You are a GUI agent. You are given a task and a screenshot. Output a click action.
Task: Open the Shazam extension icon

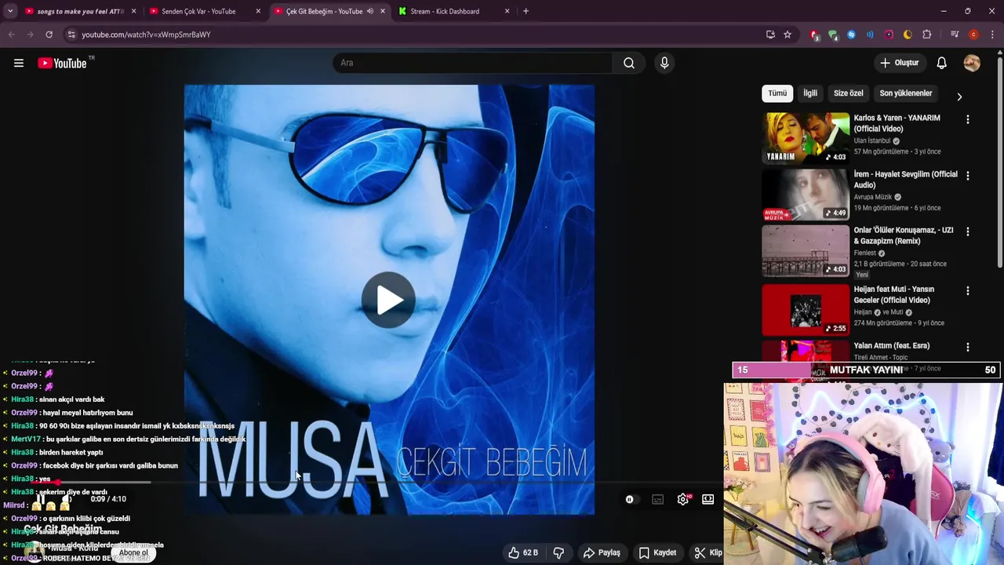click(x=851, y=35)
